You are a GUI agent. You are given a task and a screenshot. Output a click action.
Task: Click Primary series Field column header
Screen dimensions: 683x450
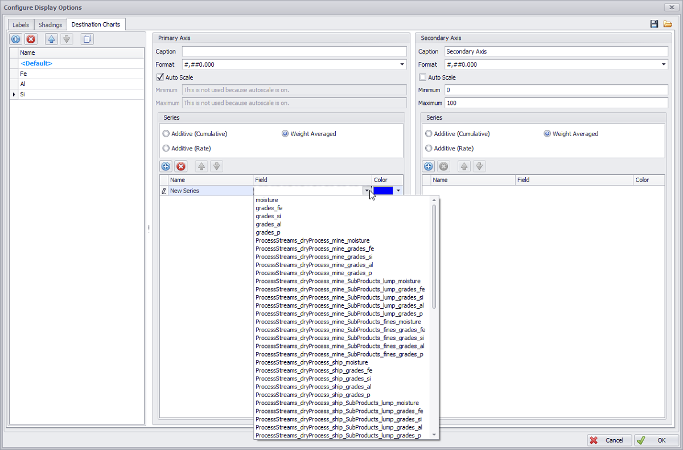[x=312, y=180]
